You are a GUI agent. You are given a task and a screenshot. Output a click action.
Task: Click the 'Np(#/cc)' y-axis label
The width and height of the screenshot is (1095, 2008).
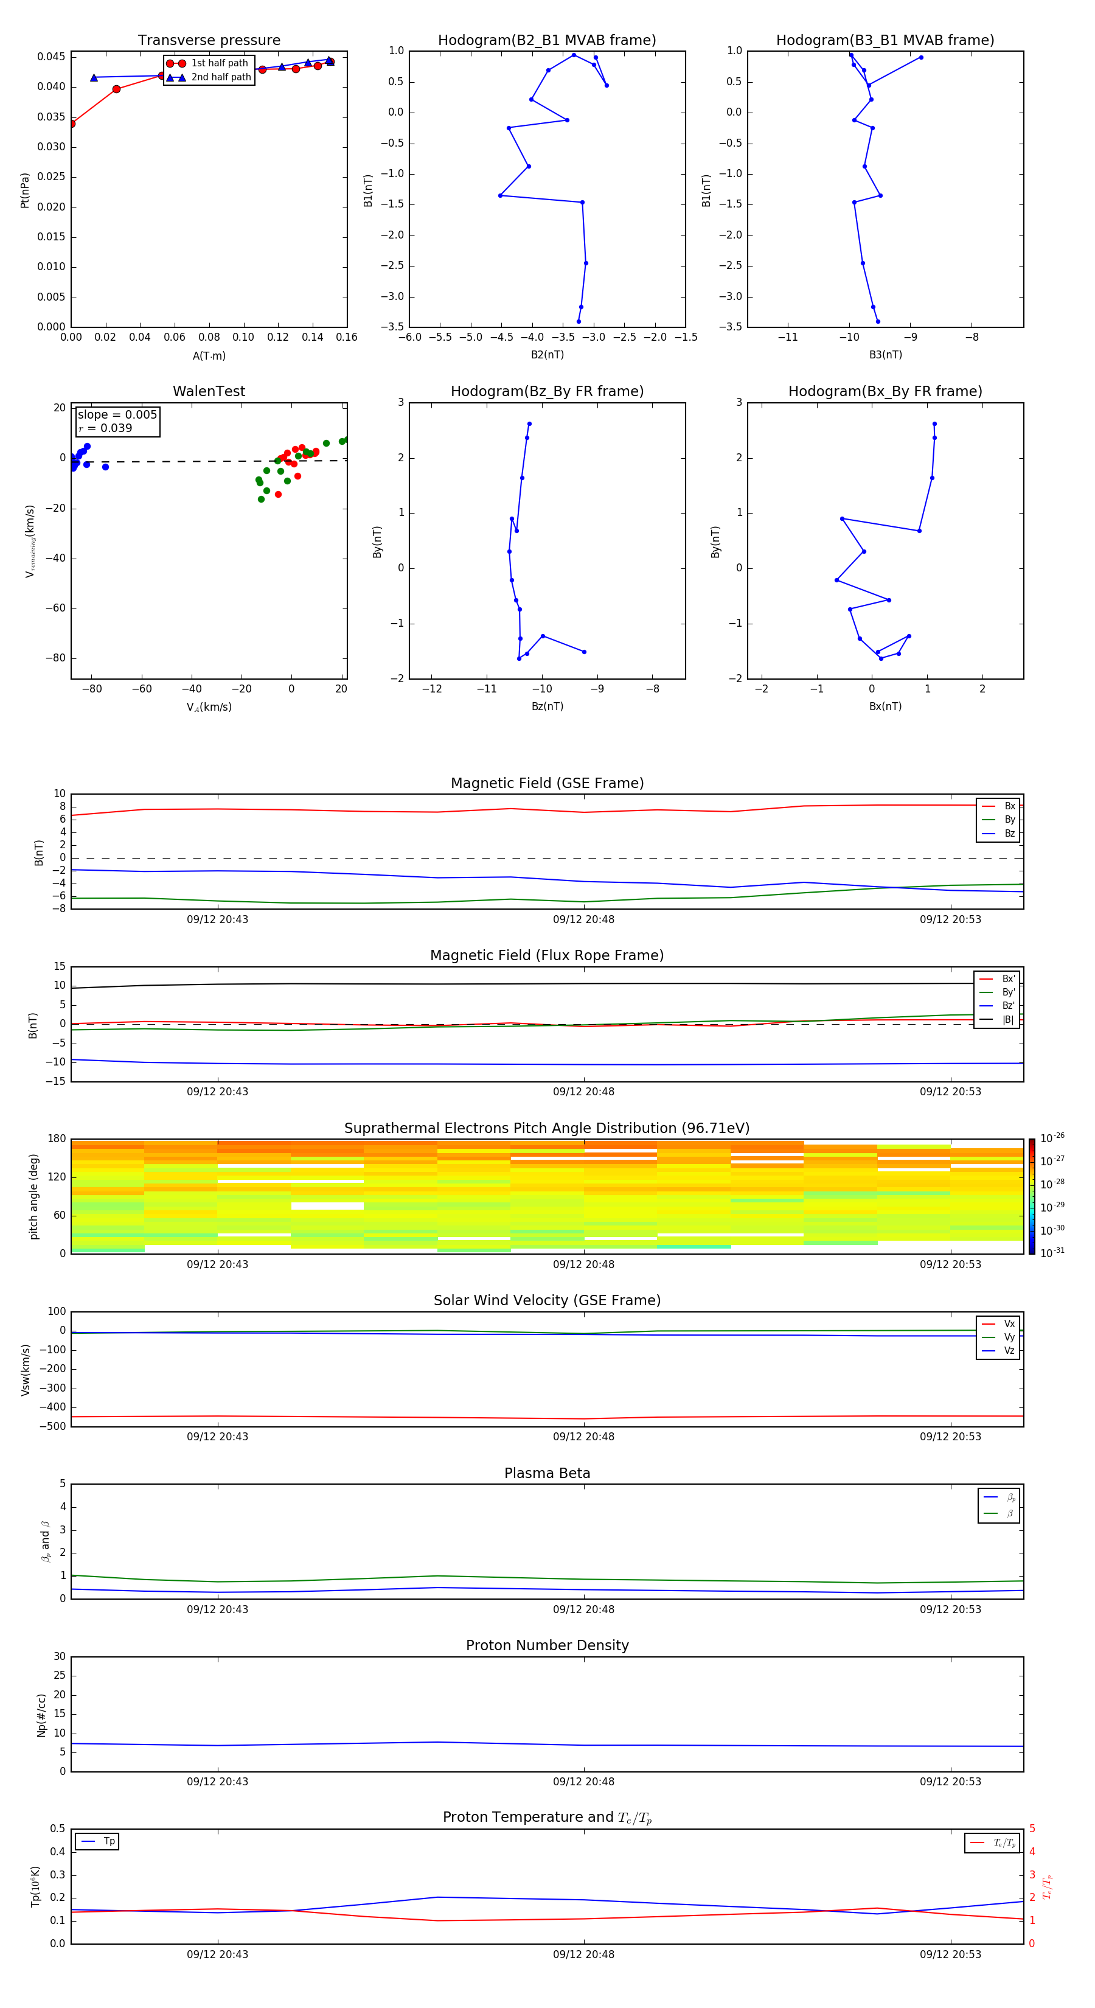[41, 1714]
